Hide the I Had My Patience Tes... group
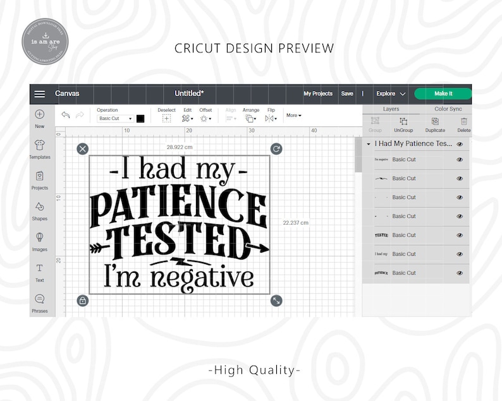 pos(460,144)
